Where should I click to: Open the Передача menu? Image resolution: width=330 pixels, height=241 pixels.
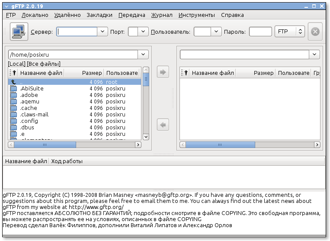click(x=132, y=15)
